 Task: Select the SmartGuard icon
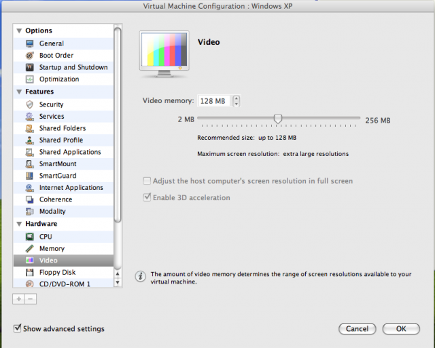(x=30, y=176)
